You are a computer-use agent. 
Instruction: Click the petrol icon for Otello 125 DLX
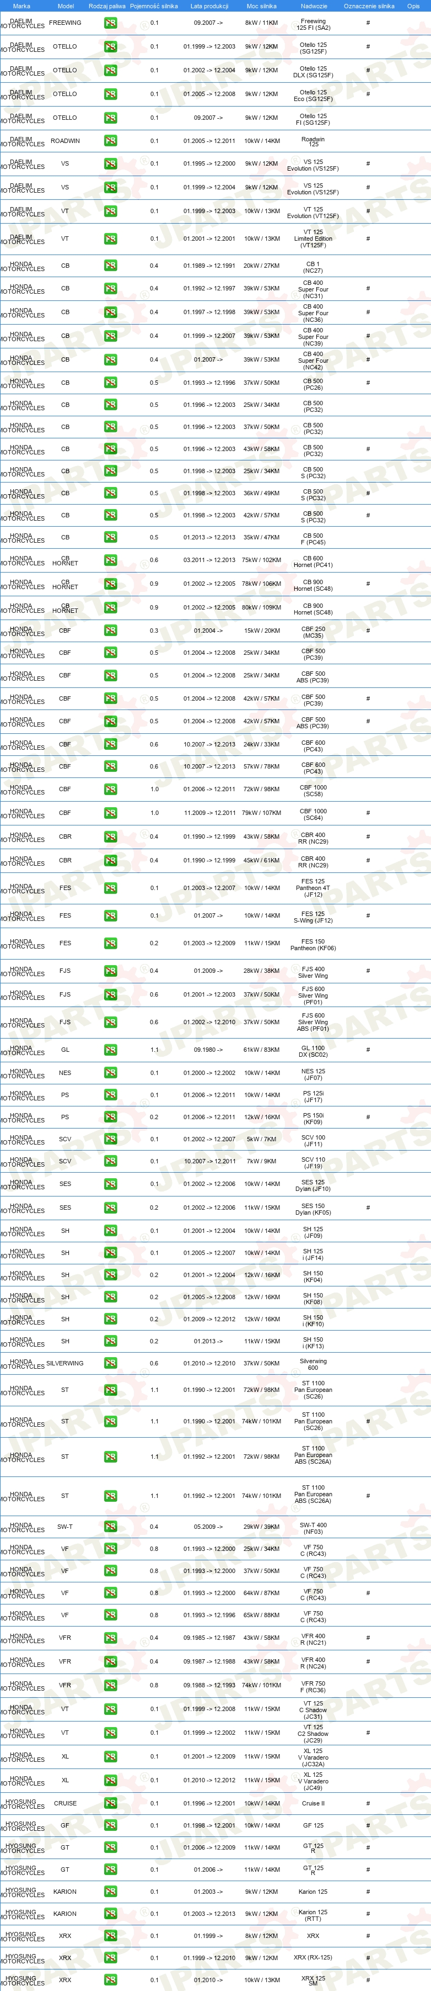click(x=110, y=70)
